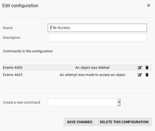Select the Evento 4663 row name

[x=13, y=75]
